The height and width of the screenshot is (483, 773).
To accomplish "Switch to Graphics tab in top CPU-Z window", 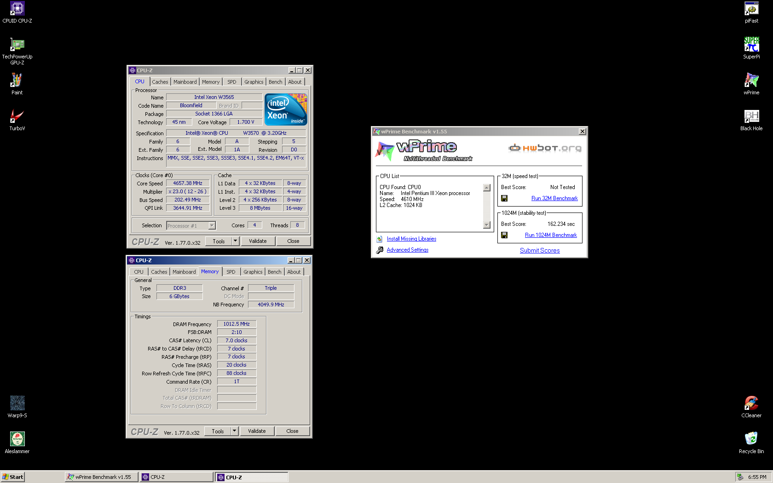I will pos(254,82).
